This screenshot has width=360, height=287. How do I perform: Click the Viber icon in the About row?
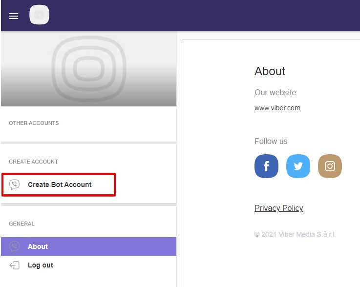pyautogui.click(x=15, y=246)
